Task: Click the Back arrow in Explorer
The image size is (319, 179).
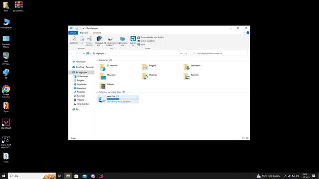Action: coord(72,53)
